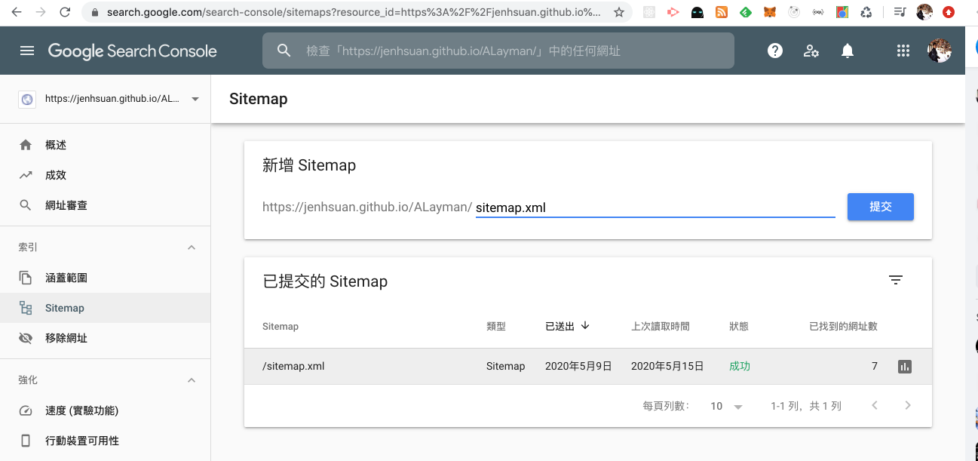Open the MetaMask fox extension
The image size is (978, 461).
[x=769, y=12]
